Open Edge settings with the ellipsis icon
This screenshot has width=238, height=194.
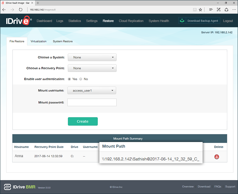point(234,10)
